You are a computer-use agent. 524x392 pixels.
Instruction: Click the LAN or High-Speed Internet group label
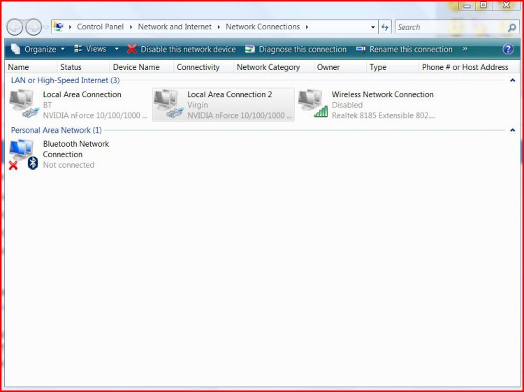pyautogui.click(x=65, y=80)
